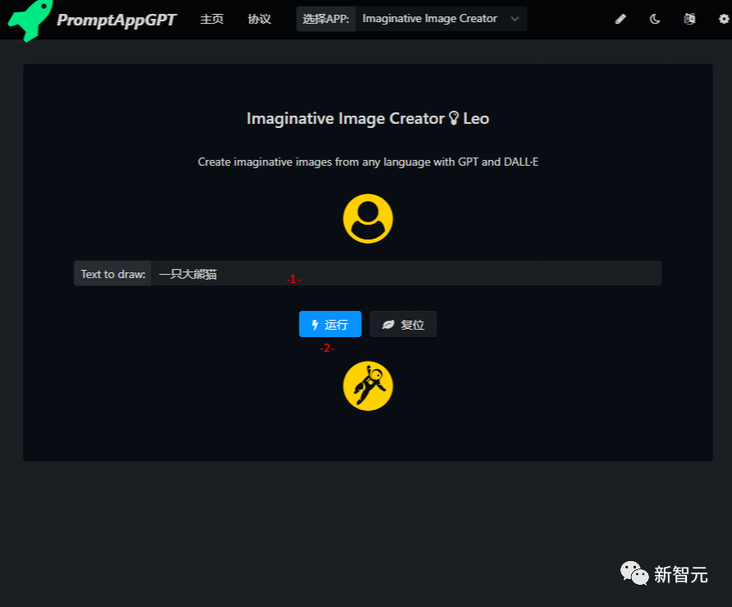Click the pencil edit icon in the top bar
Screen dimensions: 732x607
coord(620,18)
